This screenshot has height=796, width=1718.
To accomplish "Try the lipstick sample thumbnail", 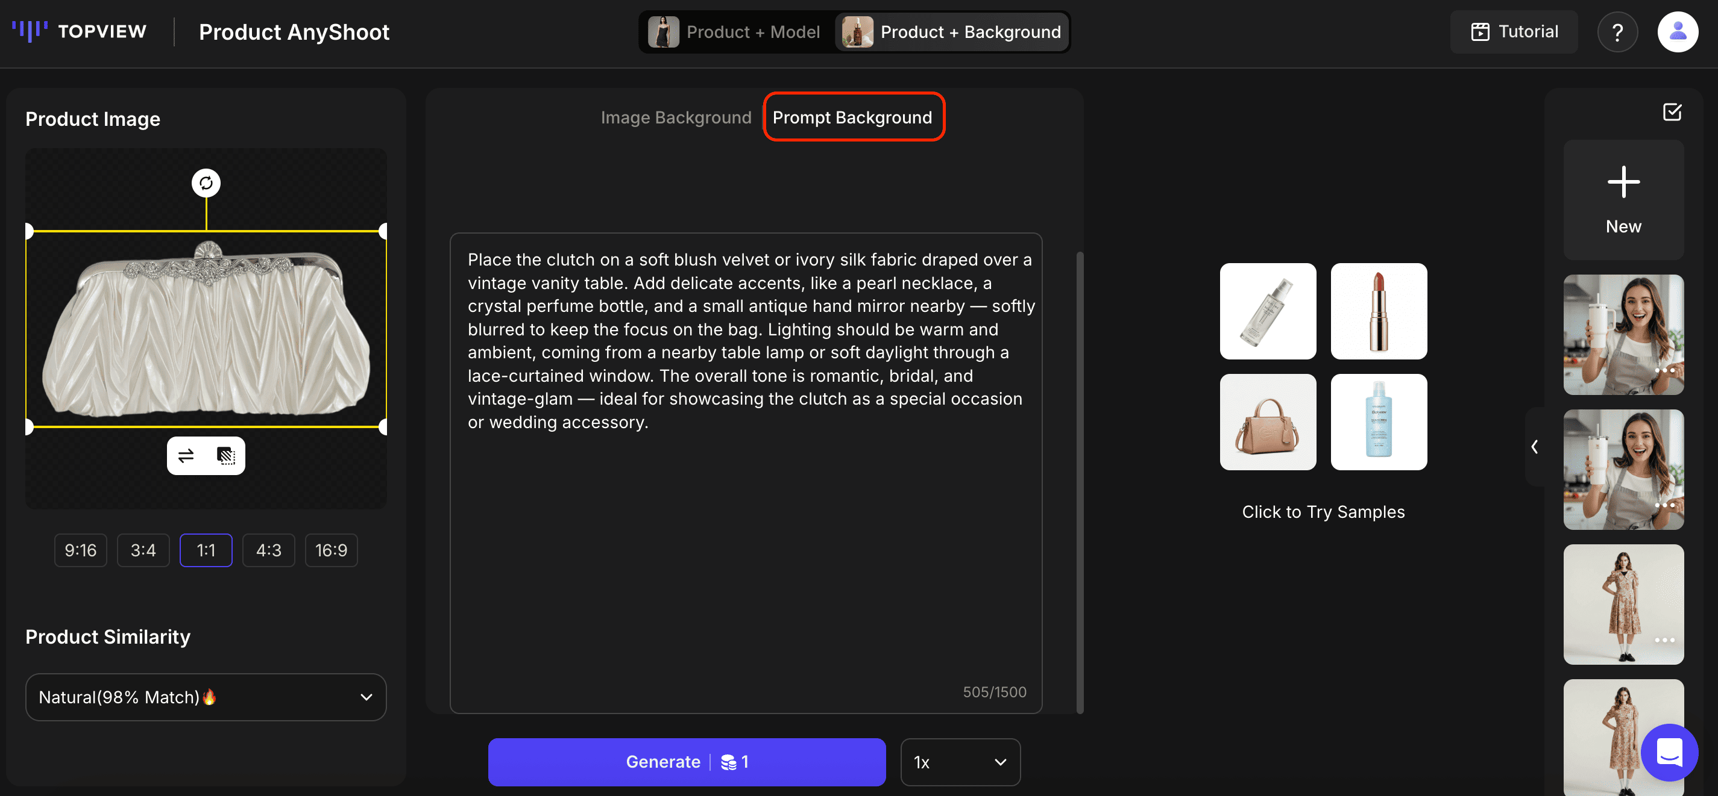I will click(x=1378, y=311).
